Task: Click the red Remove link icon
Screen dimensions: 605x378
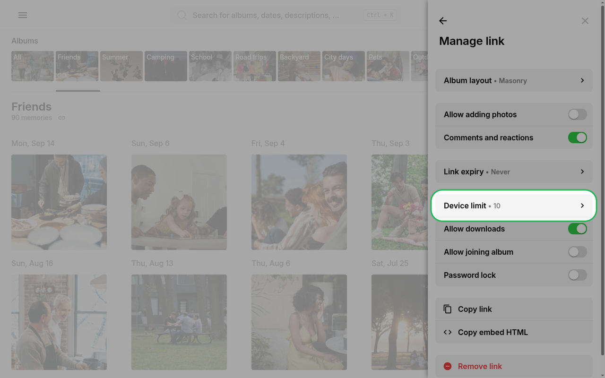Action: point(448,366)
